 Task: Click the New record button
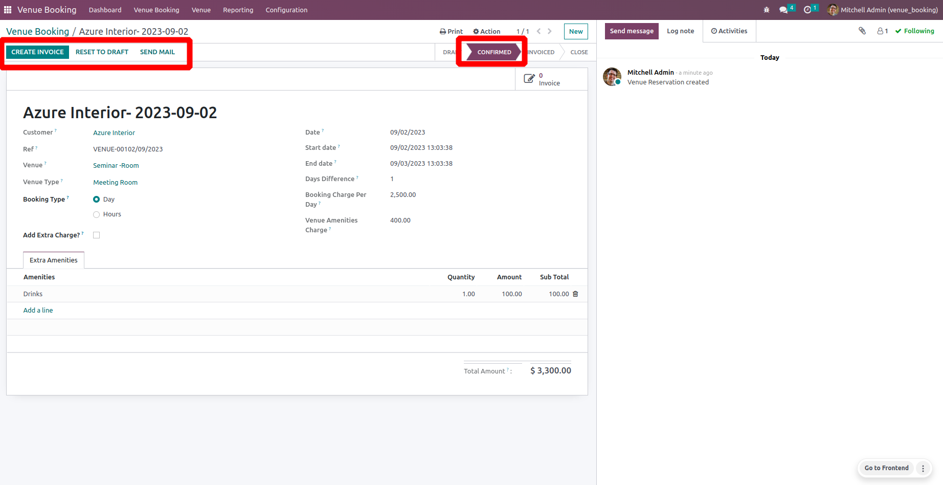click(x=576, y=31)
